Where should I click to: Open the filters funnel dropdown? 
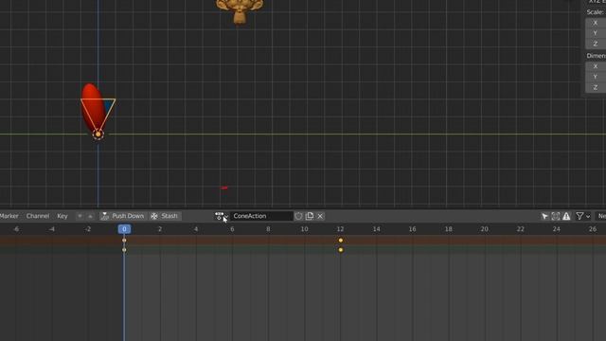[583, 216]
